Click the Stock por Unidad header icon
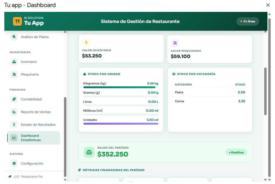Image resolution: width=275 pixels, height=184 pixels. (x=84, y=74)
